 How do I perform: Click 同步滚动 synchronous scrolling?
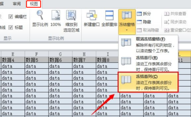click(x=175, y=22)
